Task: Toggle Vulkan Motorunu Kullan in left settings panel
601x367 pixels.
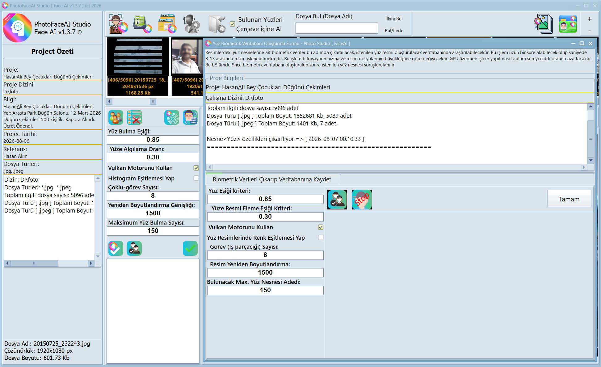Action: click(196, 168)
